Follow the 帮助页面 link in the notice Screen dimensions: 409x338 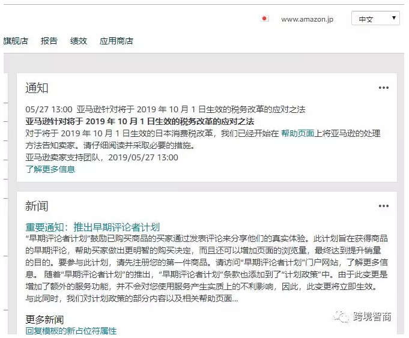[297, 133]
